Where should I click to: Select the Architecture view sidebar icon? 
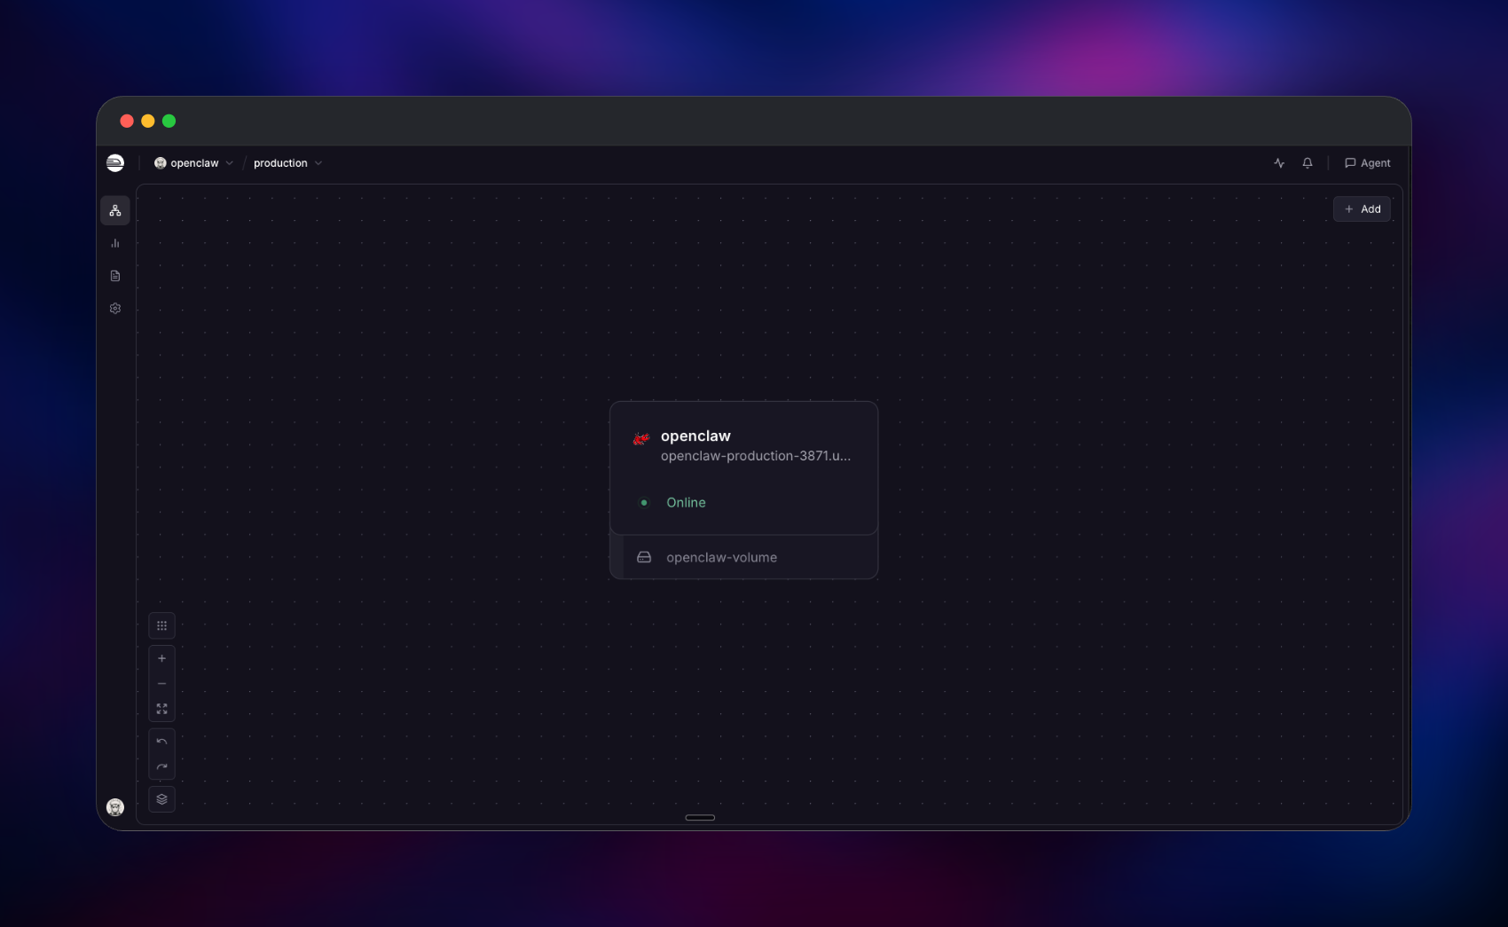(x=115, y=210)
